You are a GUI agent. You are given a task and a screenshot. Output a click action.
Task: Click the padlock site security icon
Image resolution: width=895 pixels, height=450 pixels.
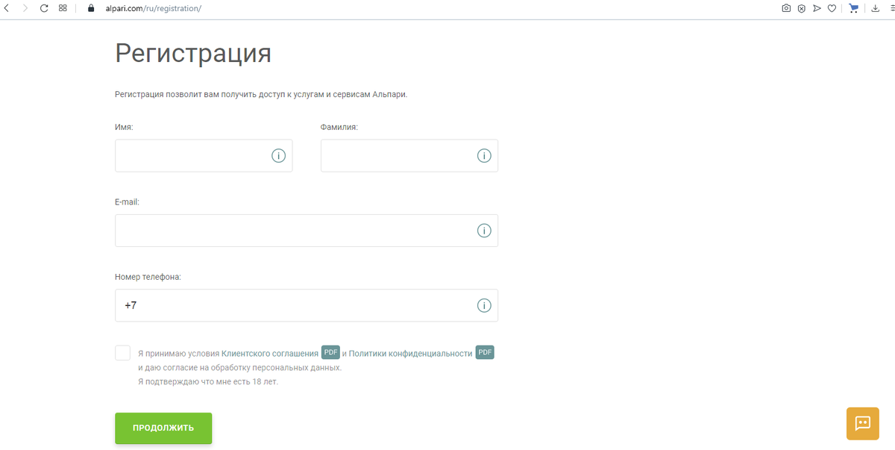(91, 8)
